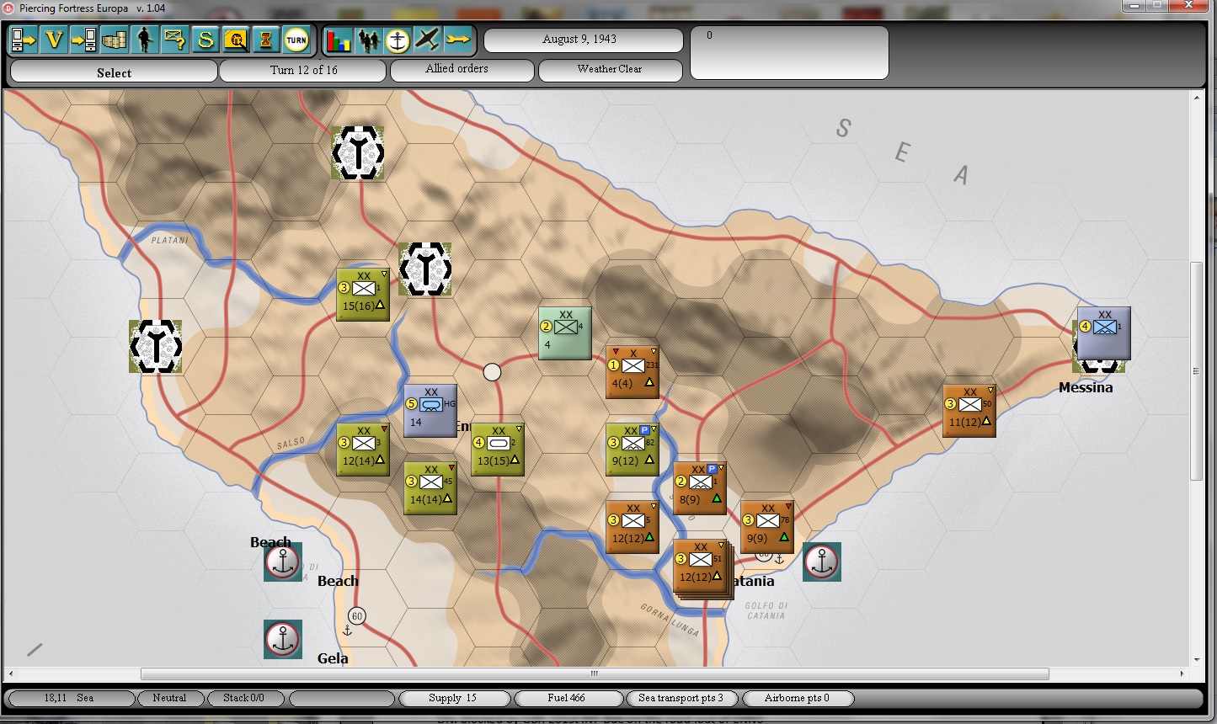Click the 'Turn 12 of 16' indicator
Viewport: 1217px width, 724px height.
303,71
